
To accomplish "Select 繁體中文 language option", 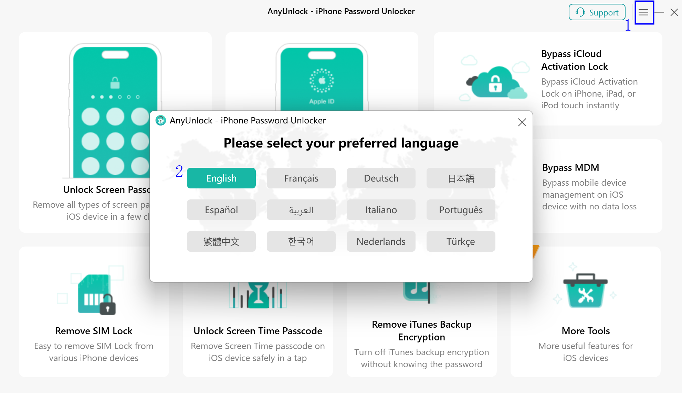I will click(x=222, y=241).
